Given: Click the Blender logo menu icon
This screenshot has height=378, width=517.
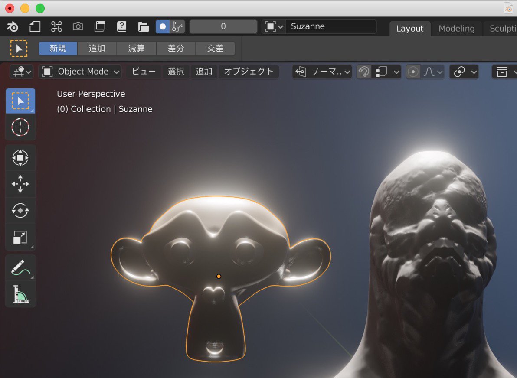Looking at the screenshot, I should 12,26.
